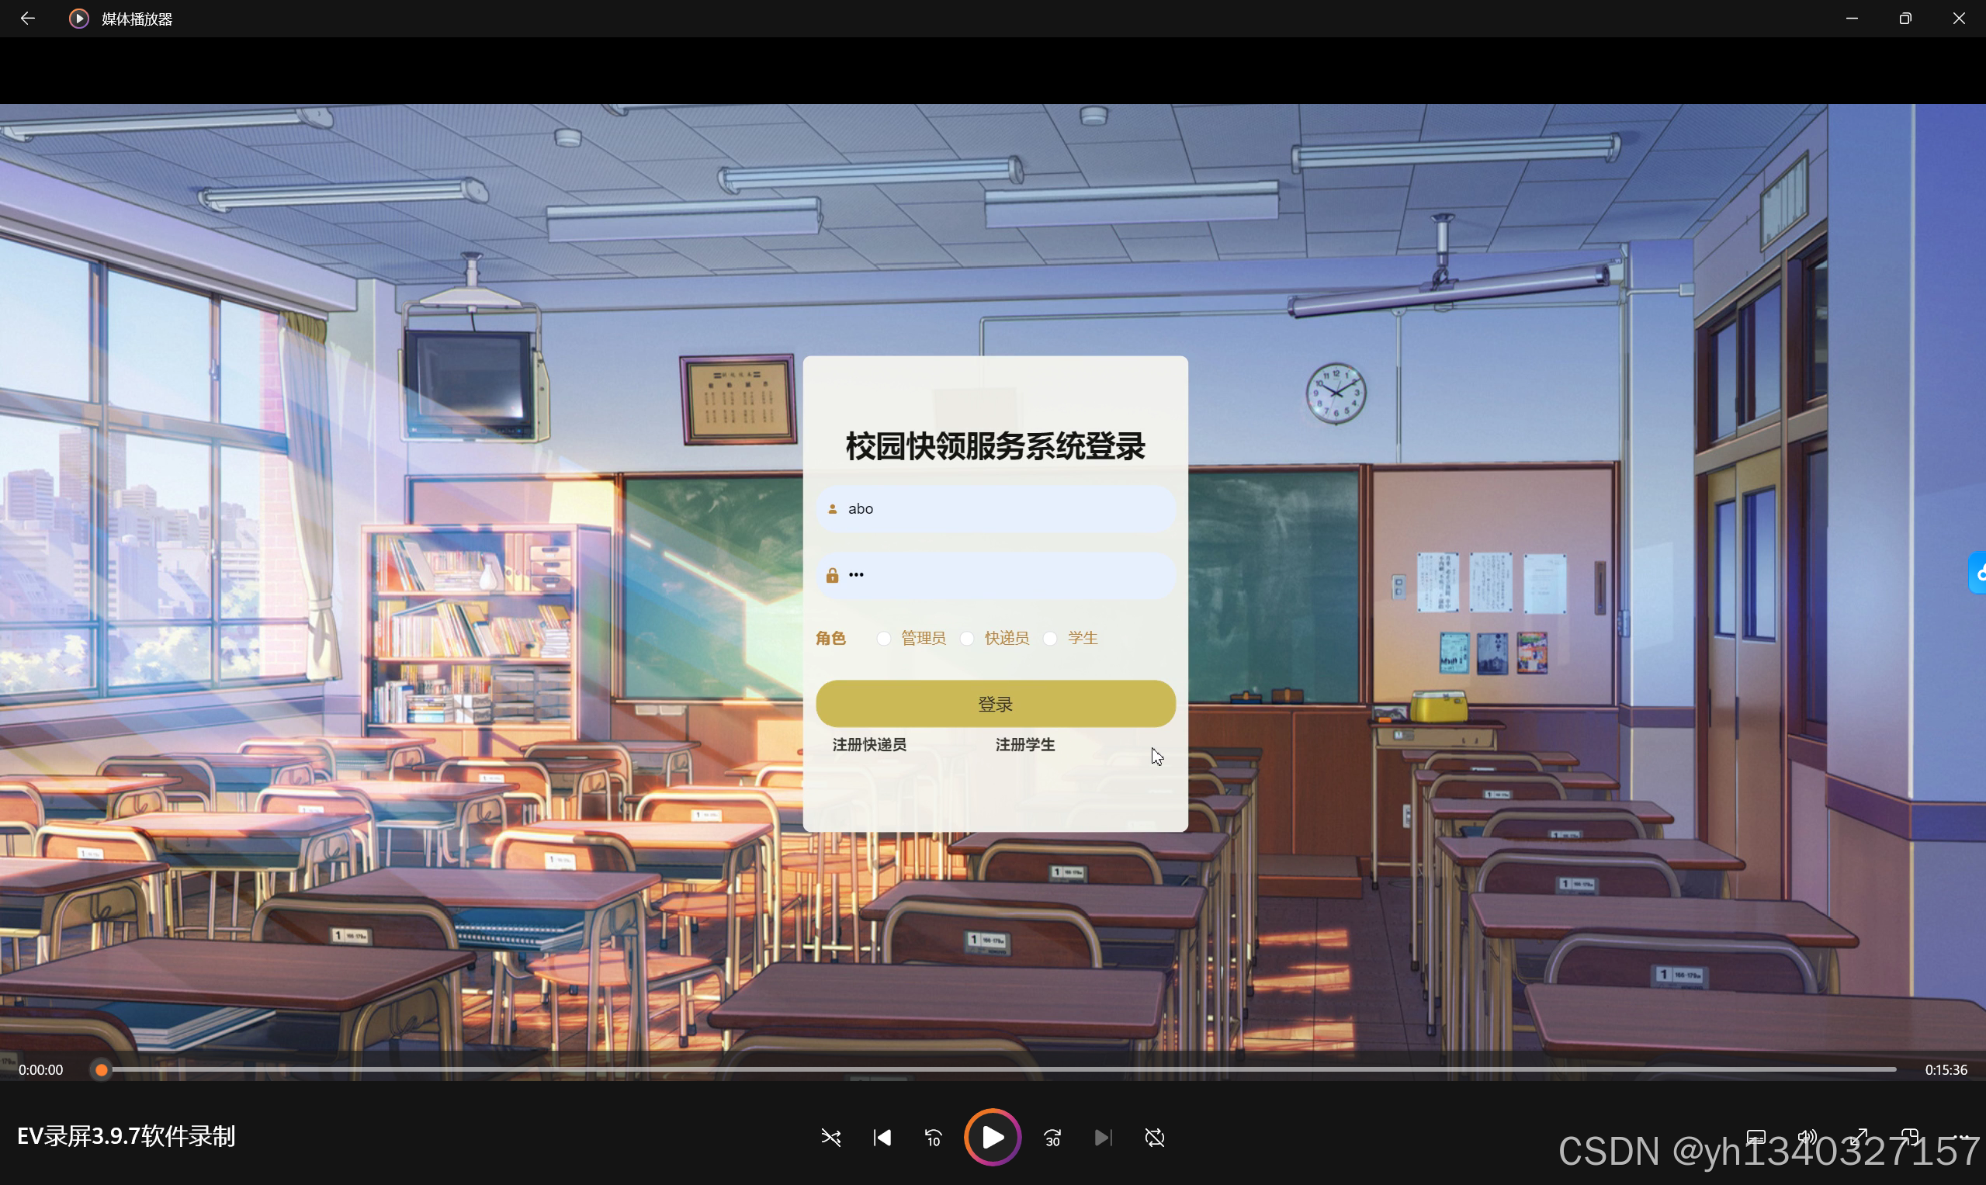Go back with top-left arrow

point(27,19)
